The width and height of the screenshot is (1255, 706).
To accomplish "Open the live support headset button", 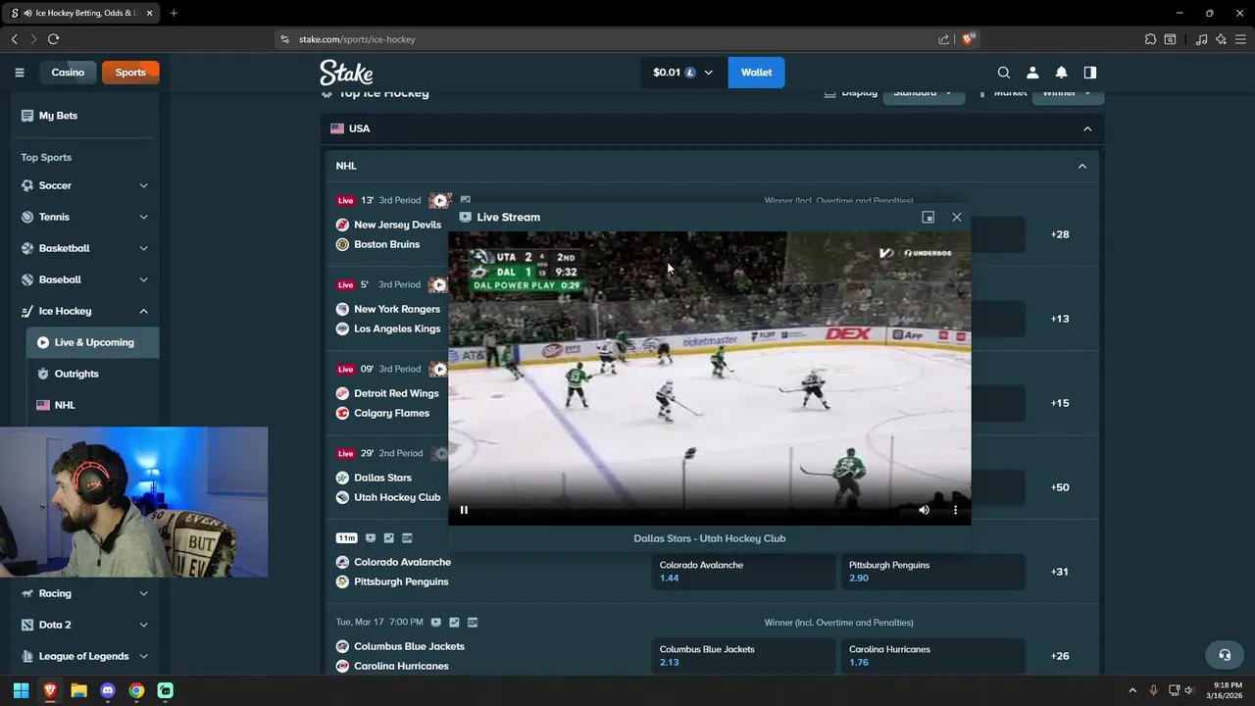I will click(1224, 655).
